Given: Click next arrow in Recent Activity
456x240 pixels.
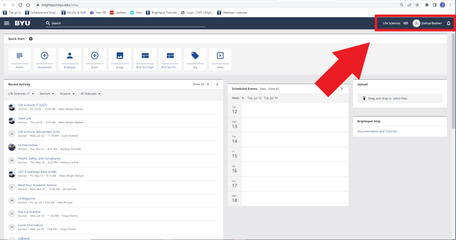Looking at the screenshot, I should [x=217, y=84].
